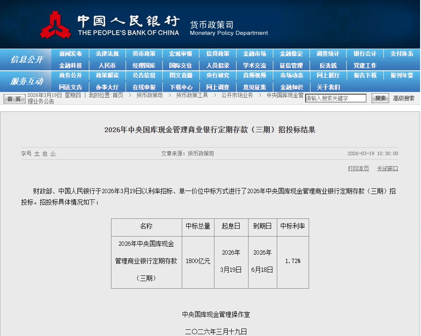The image size is (421, 336).
Task: Open the 公开市场业务 breadcrumb link
Action: pyautogui.click(x=237, y=95)
